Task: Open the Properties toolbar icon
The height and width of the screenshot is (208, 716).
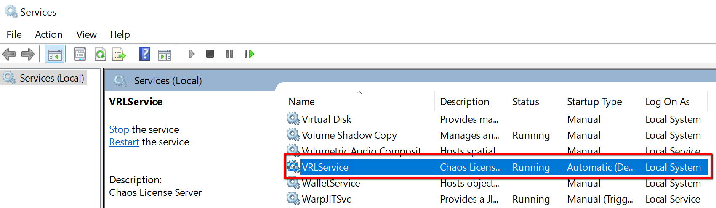Action: click(x=80, y=54)
